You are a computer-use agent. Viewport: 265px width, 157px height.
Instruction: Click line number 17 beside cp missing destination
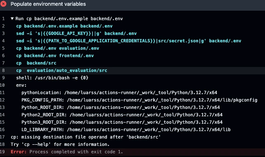2,137
